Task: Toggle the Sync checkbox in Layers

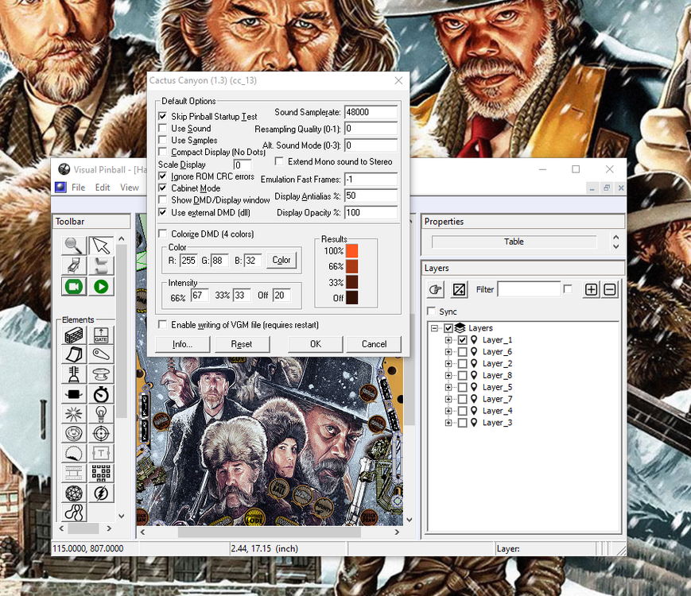Action: 432,312
